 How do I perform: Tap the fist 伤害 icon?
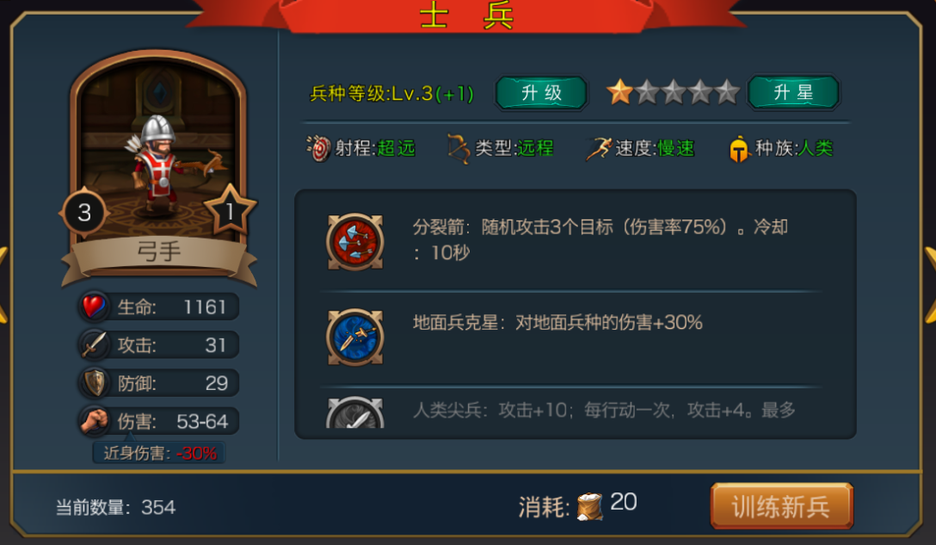[94, 421]
